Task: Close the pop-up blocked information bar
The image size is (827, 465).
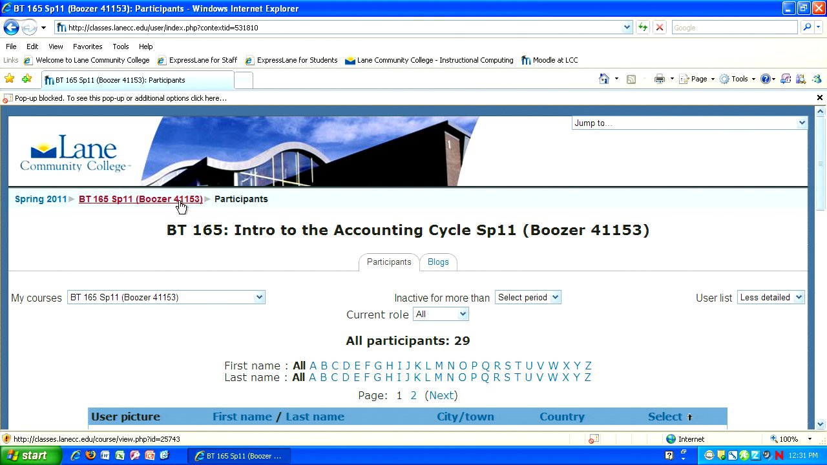Action: click(x=819, y=98)
